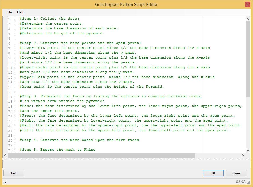Click line "#Step 5. Export the mesh to Rhino"
The height and width of the screenshot is (187, 253).
58,150
